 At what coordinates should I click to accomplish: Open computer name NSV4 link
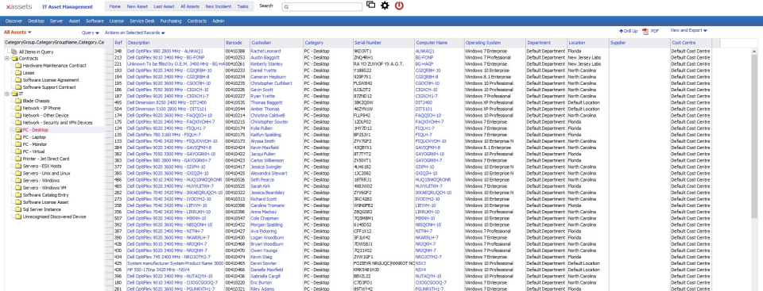click(x=420, y=270)
